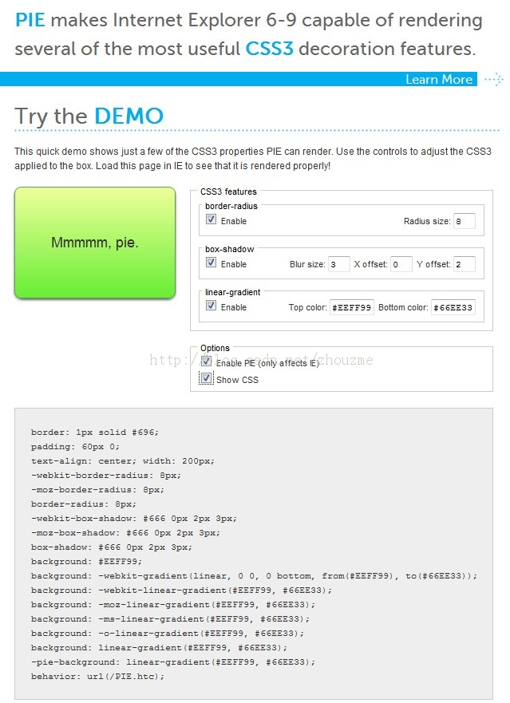Click the blue 'PIE' text in headline

click(30, 20)
